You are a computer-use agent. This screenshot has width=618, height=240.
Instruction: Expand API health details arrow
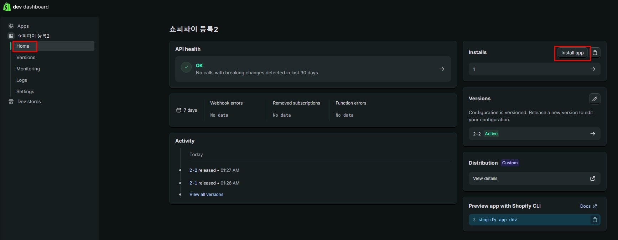pyautogui.click(x=441, y=69)
